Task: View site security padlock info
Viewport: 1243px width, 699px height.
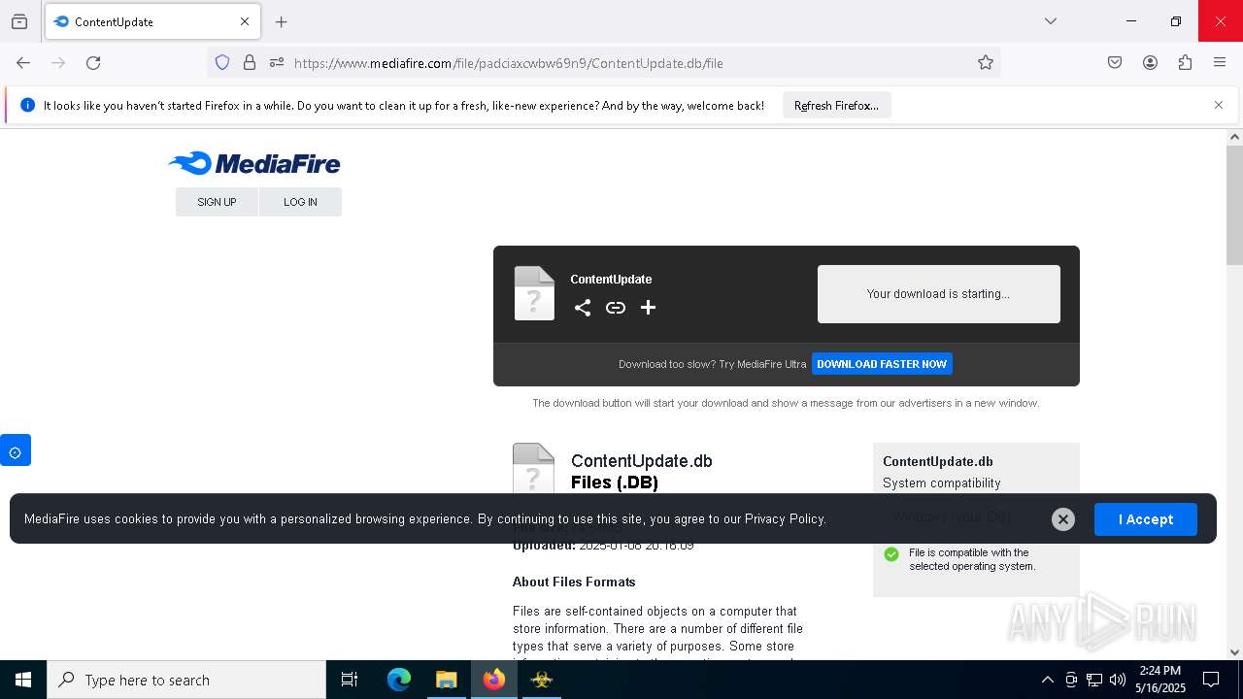Action: (250, 63)
